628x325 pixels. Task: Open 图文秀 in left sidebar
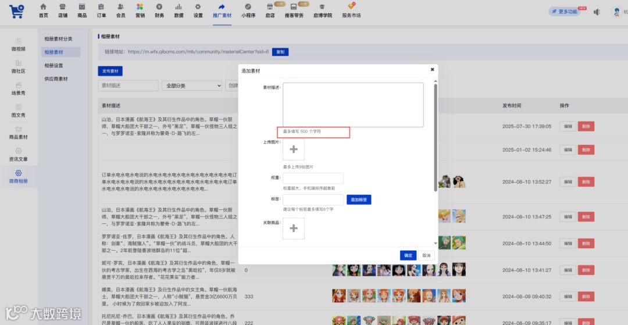point(19,111)
